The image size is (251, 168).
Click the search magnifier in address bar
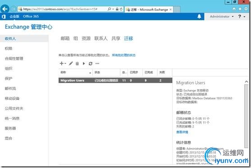(x=109, y=9)
